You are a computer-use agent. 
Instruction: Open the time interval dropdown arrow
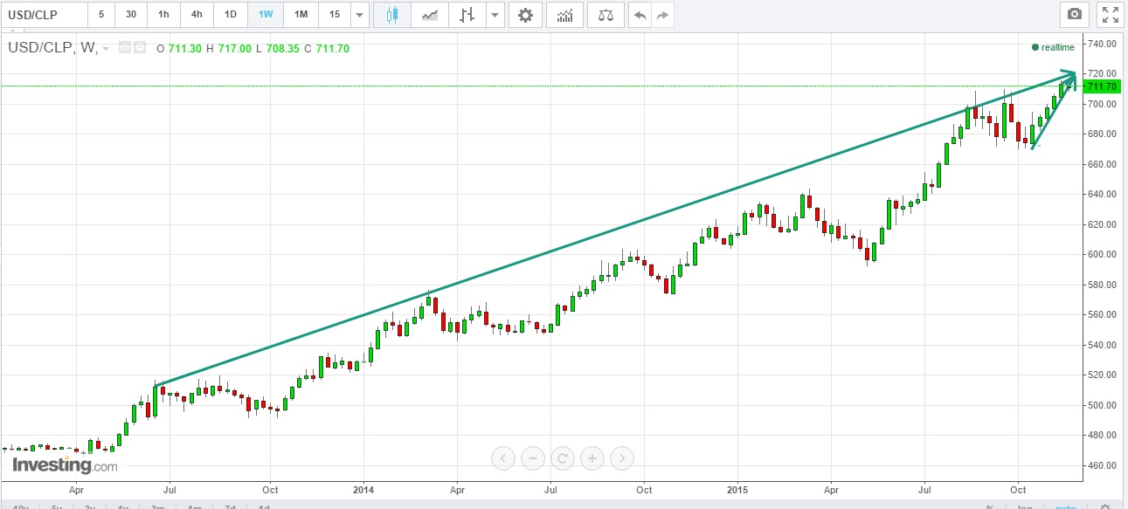pyautogui.click(x=359, y=15)
